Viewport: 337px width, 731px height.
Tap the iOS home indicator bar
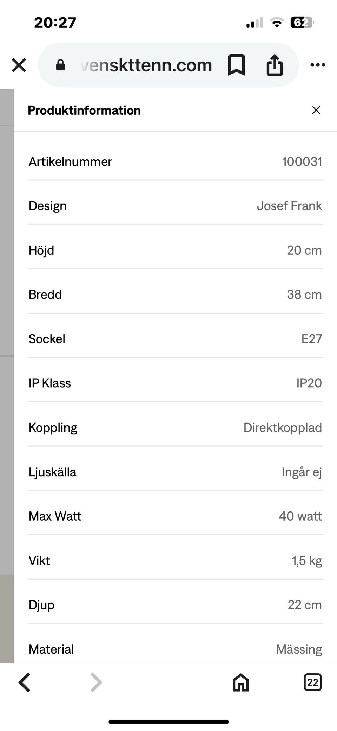pos(168,722)
